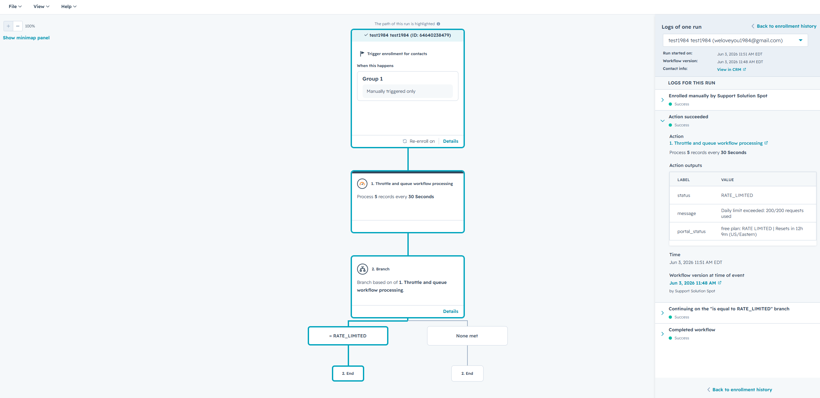
Task: Open the File menu
Action: point(15,6)
